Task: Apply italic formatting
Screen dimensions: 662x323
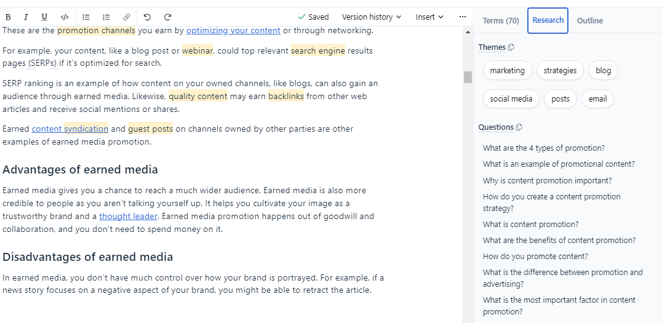Action: click(26, 17)
